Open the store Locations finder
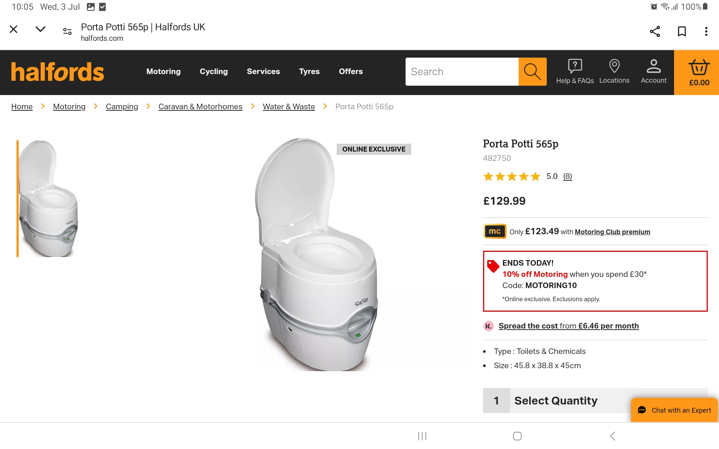The width and height of the screenshot is (719, 449). 614,71
